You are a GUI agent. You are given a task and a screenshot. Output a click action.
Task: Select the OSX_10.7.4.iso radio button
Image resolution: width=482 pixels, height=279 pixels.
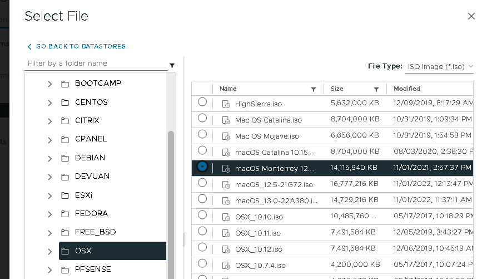[x=202, y=263]
